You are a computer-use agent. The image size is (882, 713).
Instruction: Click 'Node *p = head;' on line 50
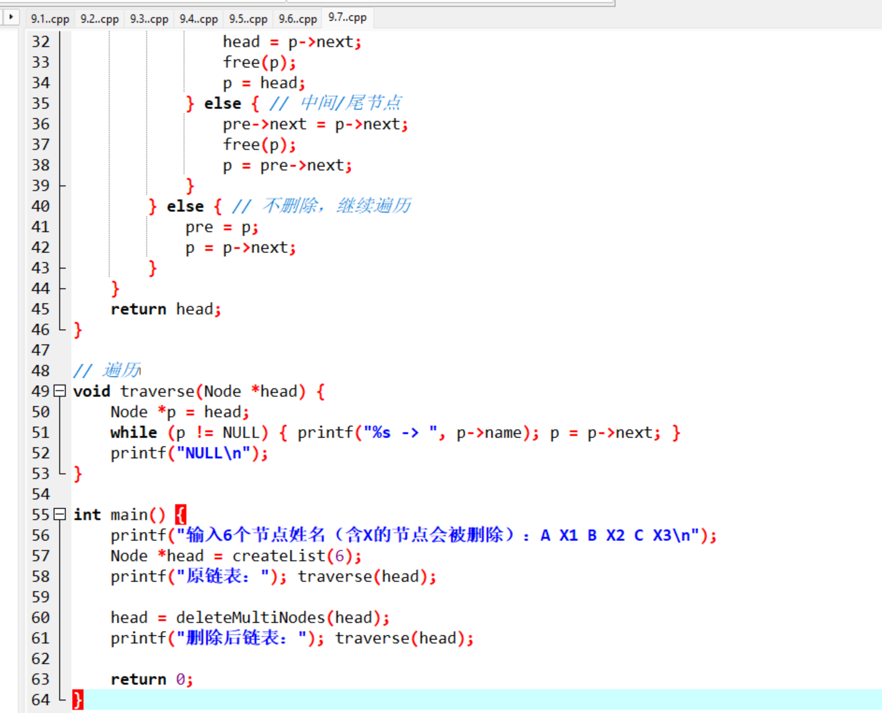(180, 412)
